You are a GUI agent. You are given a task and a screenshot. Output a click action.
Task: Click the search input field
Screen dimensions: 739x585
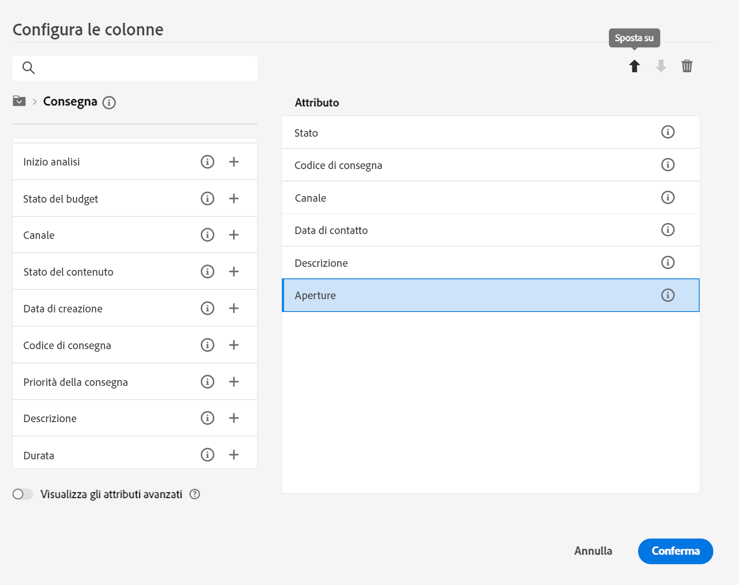[x=142, y=68]
